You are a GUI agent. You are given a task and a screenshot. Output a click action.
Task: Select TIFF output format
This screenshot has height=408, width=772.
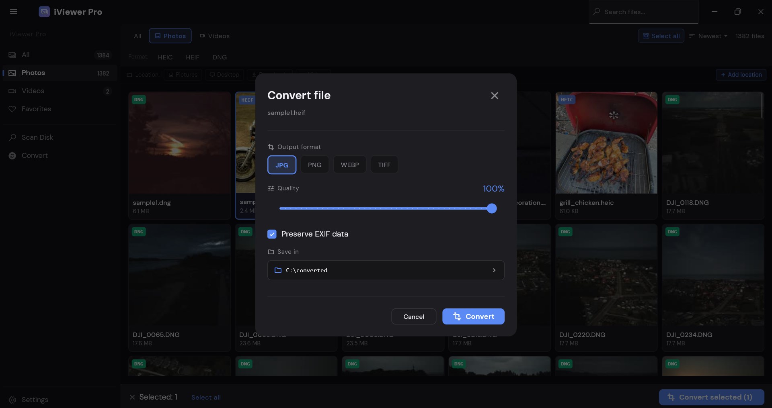click(x=384, y=165)
